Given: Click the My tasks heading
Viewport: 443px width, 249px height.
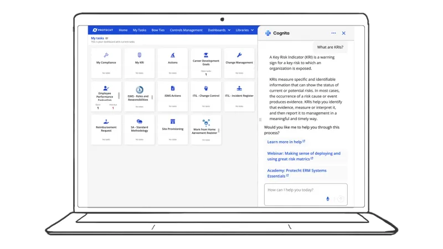Looking at the screenshot, I should (97, 38).
